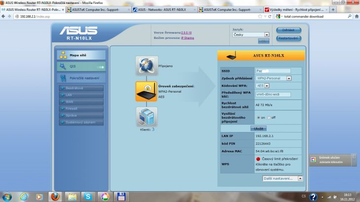360x202 pixels.
Task: Open Internet Explorer from taskbar
Action: 24,197
